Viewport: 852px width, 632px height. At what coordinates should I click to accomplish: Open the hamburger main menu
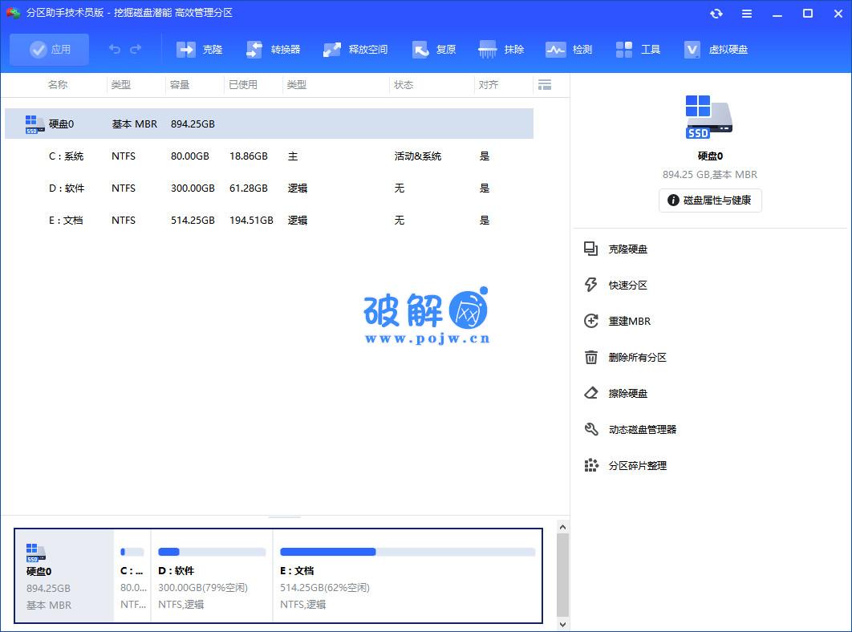[745, 14]
